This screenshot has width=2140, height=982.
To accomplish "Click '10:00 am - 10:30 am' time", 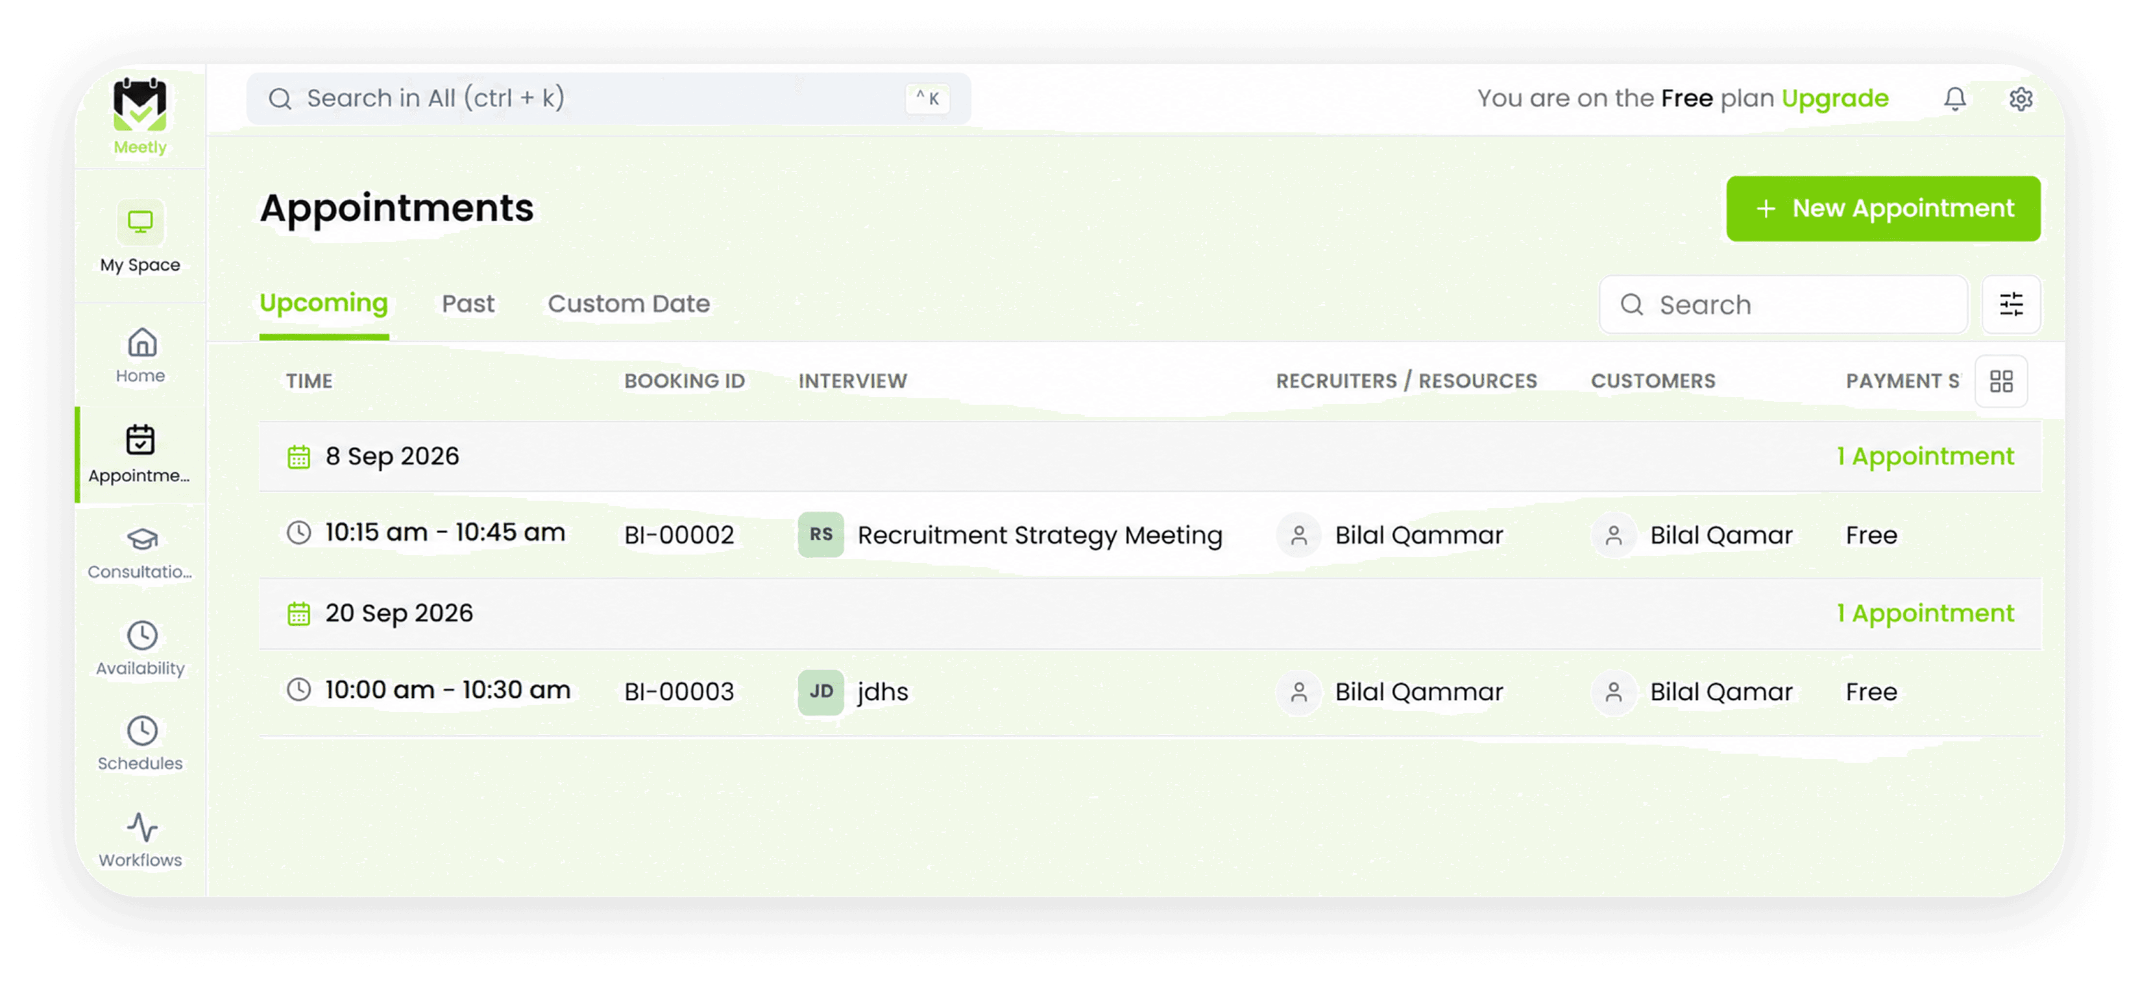I will coord(447,690).
